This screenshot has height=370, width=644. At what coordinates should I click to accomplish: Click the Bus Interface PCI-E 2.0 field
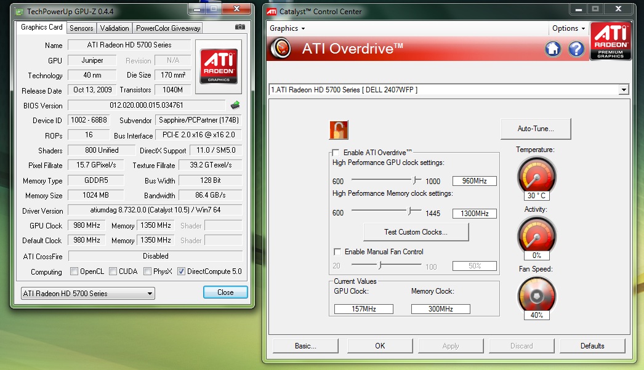199,135
